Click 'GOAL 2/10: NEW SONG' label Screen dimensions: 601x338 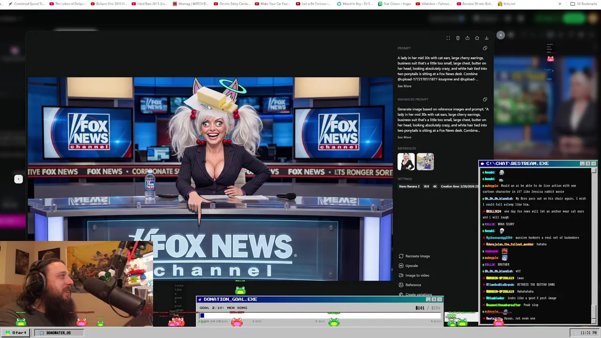[223, 307]
